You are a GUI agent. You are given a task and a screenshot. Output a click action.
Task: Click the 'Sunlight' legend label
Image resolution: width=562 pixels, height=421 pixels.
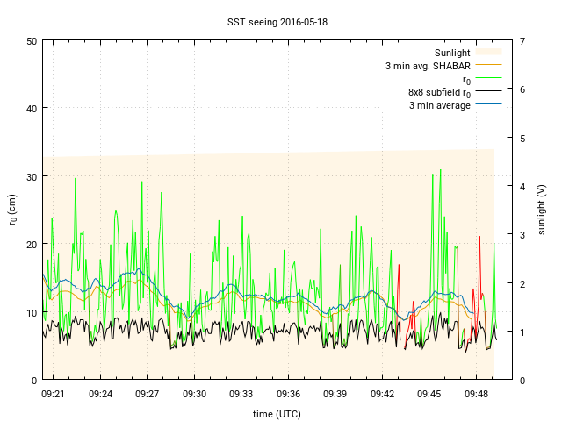pyautogui.click(x=452, y=53)
